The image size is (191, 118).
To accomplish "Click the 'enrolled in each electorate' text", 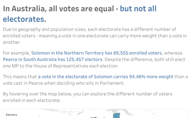I will (32, 100).
